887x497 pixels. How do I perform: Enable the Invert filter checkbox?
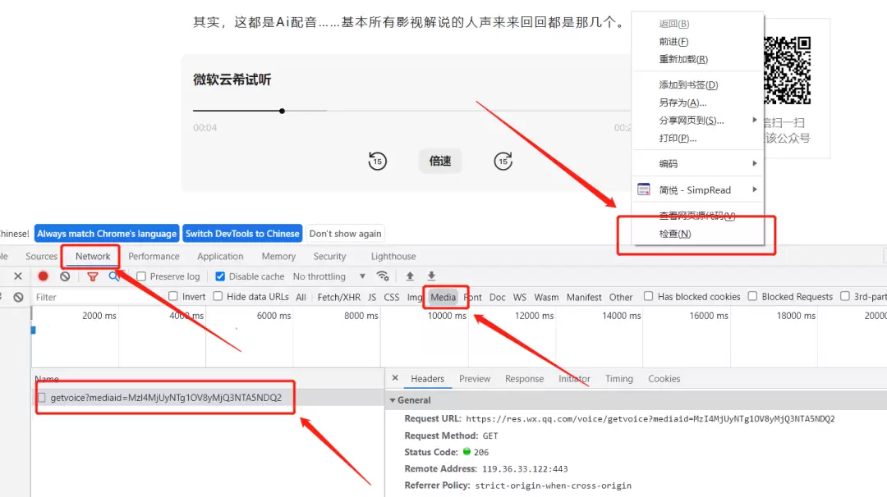(x=173, y=296)
